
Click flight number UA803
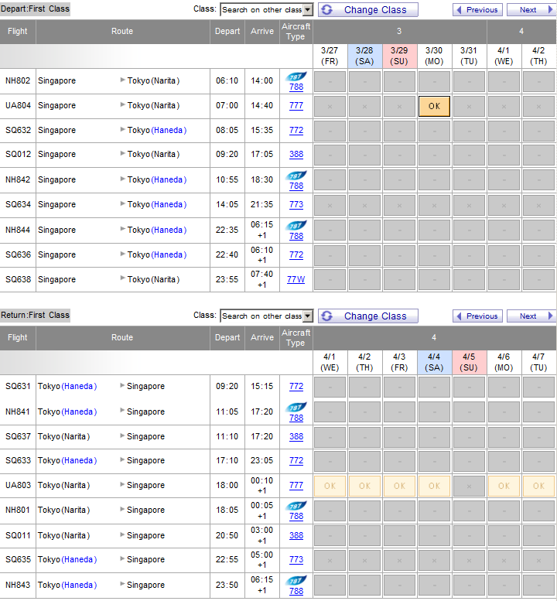coord(18,485)
